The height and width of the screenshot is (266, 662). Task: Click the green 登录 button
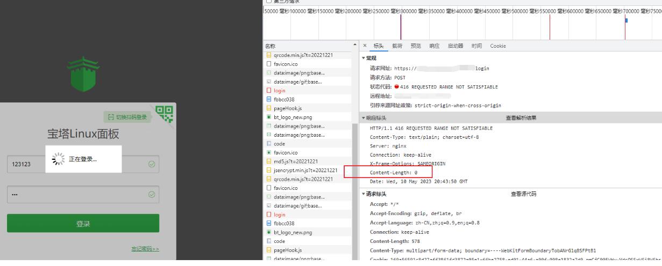click(83, 224)
